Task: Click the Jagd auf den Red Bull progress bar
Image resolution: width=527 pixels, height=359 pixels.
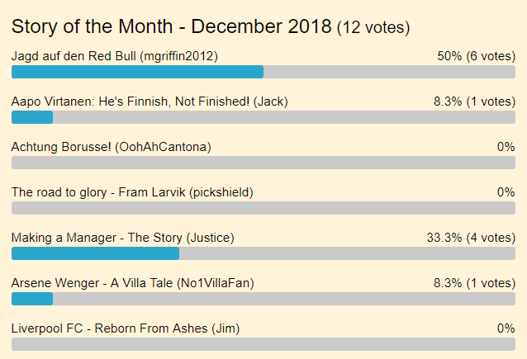Action: [x=263, y=72]
